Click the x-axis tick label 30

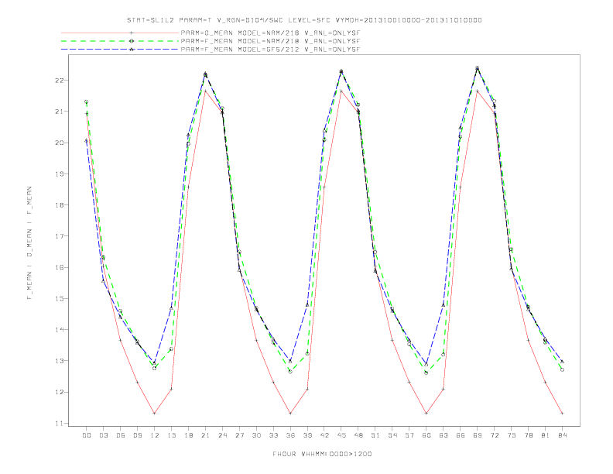(x=256, y=435)
